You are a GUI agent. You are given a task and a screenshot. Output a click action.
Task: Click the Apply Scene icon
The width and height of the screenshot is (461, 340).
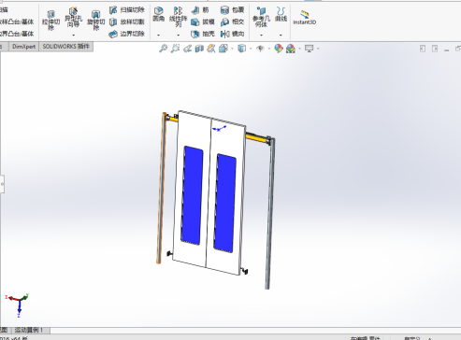(291, 49)
